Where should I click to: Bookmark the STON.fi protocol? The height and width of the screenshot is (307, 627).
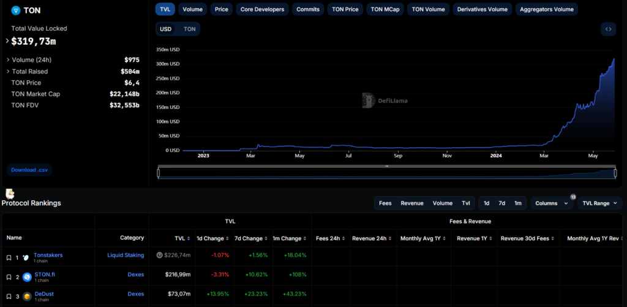coord(9,277)
